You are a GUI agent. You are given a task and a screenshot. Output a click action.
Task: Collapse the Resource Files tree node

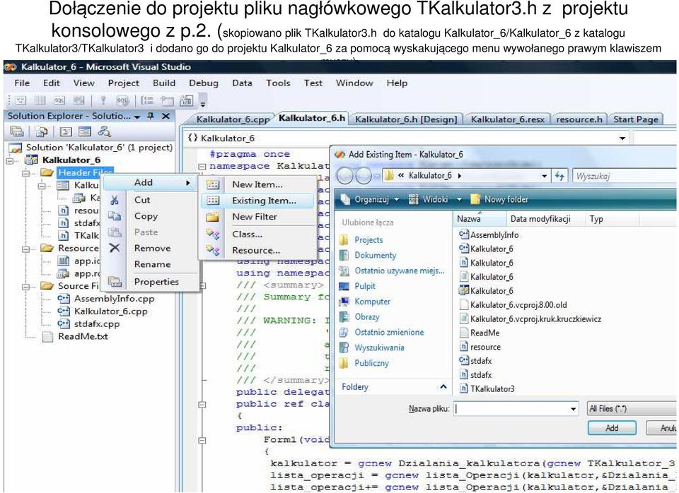click(26, 249)
